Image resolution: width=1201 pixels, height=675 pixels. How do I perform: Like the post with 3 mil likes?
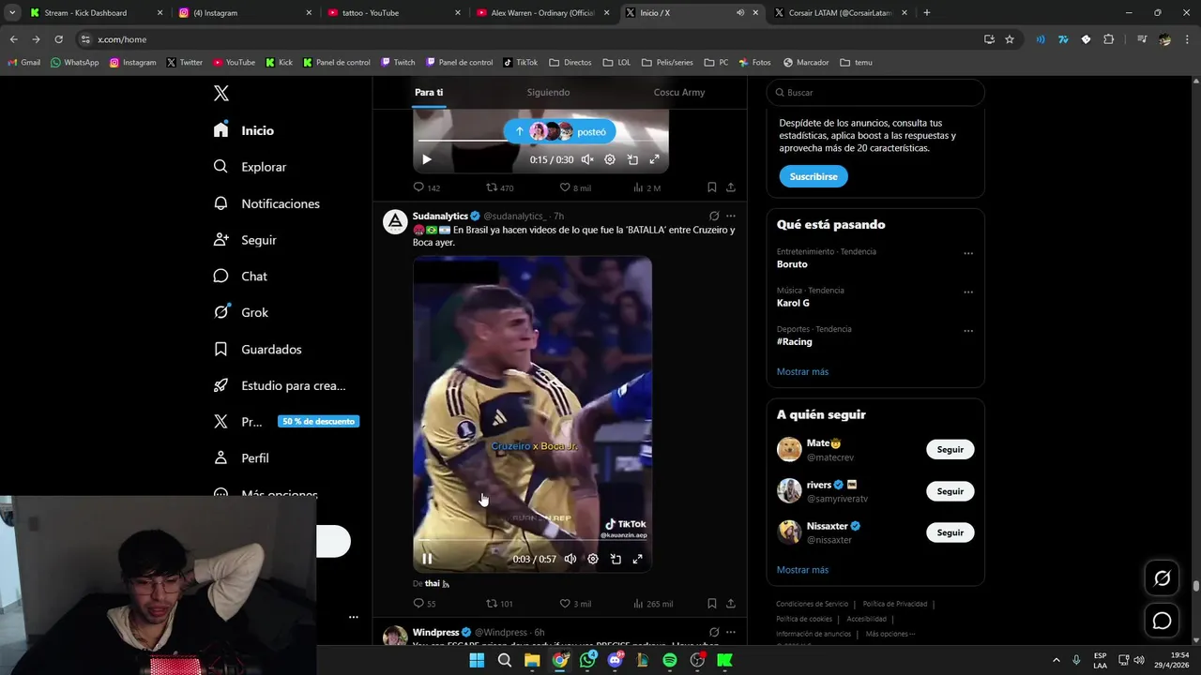575,604
